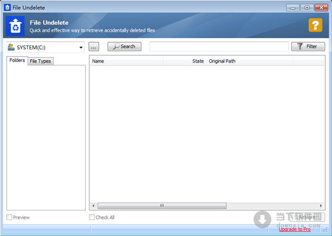
Task: Open the SYSTEM(C:) drive dropdown
Action: click(45, 47)
